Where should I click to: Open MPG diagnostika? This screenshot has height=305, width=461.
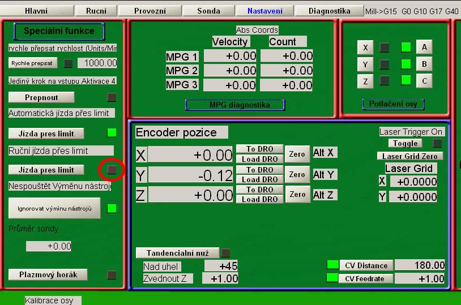tap(234, 105)
